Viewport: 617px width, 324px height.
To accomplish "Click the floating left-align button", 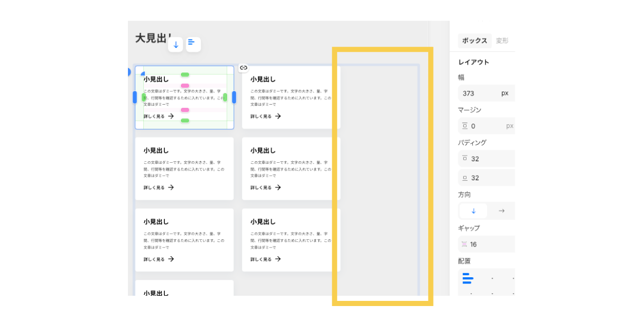I will coord(193,45).
